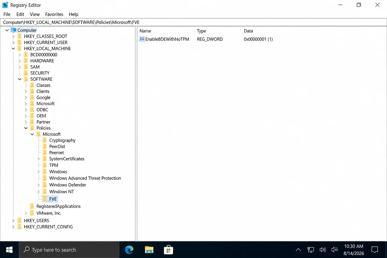Select the HKEY_LOCAL_MACHINE label
Screen dimensions: 387x258
click(x=47, y=49)
